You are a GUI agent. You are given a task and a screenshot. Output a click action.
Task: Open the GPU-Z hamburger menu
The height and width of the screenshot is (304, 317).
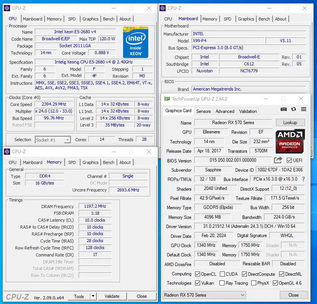point(303,109)
